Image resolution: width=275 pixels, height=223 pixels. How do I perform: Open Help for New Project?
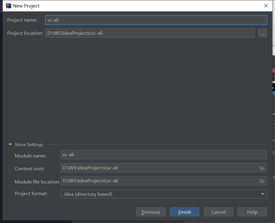point(252,212)
